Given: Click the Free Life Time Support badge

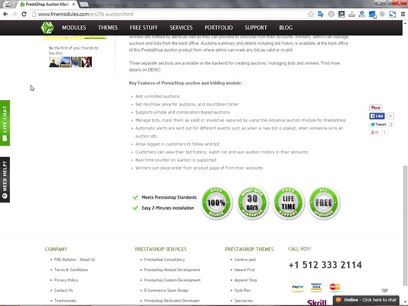Looking at the screenshot, I should [288, 203].
